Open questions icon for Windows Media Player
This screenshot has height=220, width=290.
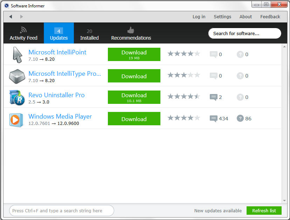point(240,119)
